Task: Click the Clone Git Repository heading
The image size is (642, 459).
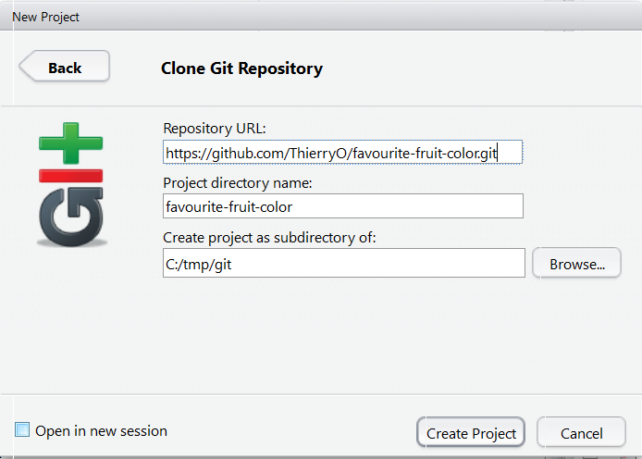Action: 241,68
